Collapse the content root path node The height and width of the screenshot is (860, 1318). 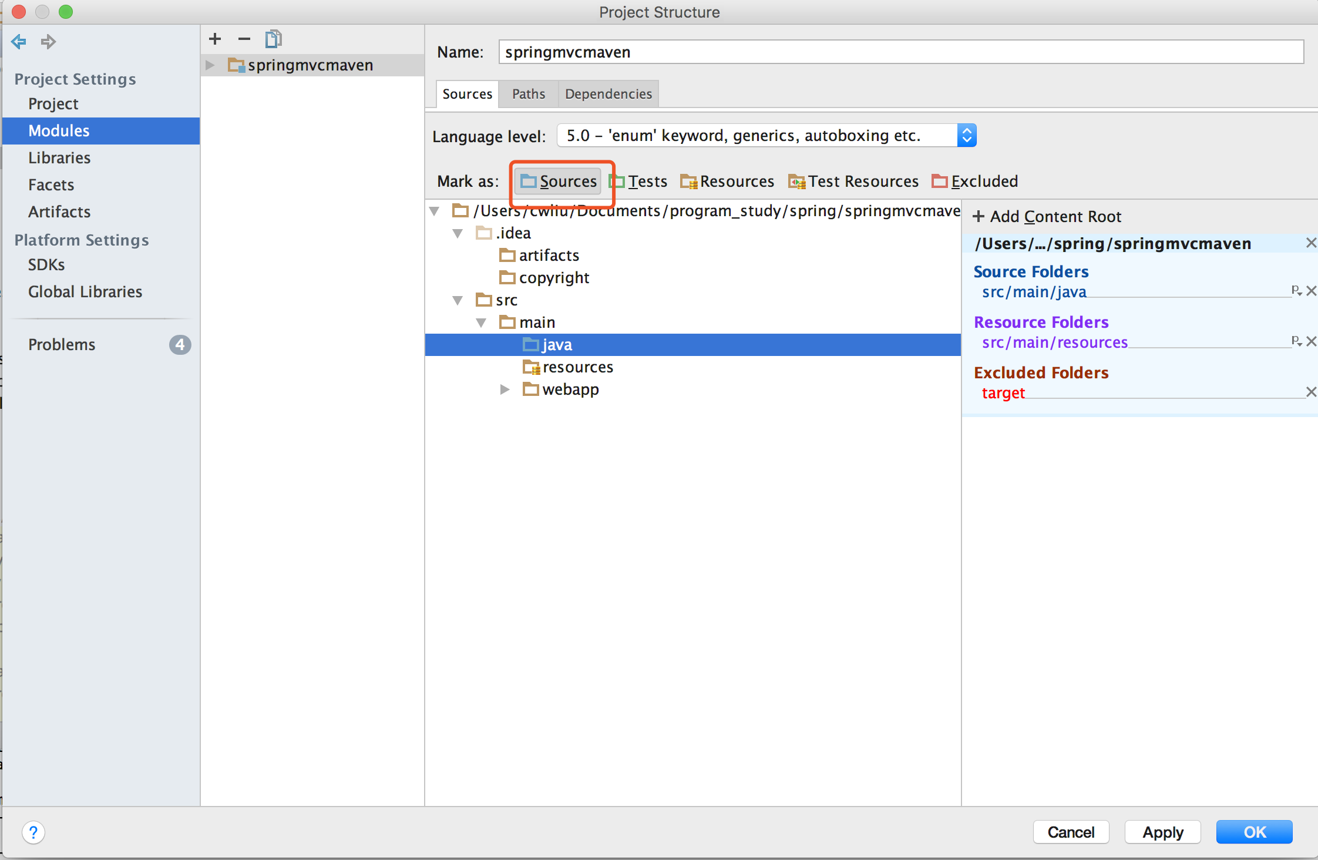pyautogui.click(x=435, y=211)
